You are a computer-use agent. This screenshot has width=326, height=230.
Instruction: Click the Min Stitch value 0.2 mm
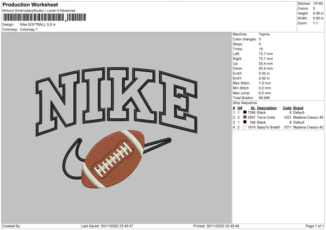tap(265, 88)
